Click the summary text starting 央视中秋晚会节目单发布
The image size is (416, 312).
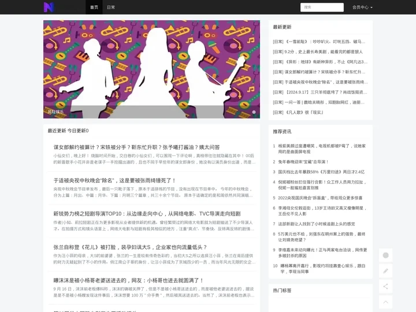[153, 192]
